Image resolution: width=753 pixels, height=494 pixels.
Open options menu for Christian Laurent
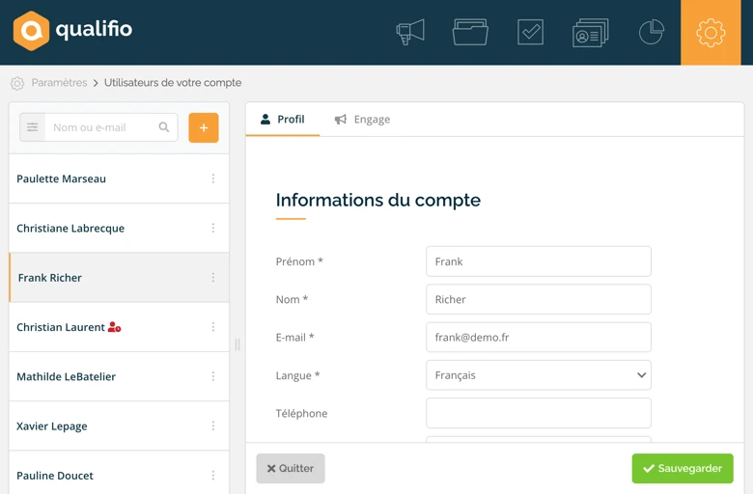213,327
